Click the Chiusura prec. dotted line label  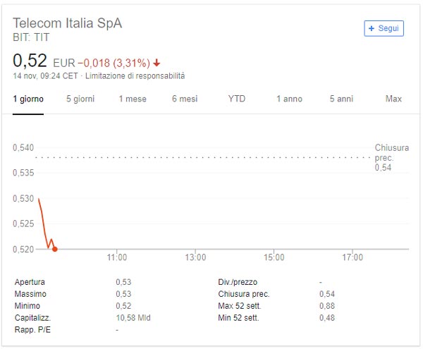coord(391,157)
